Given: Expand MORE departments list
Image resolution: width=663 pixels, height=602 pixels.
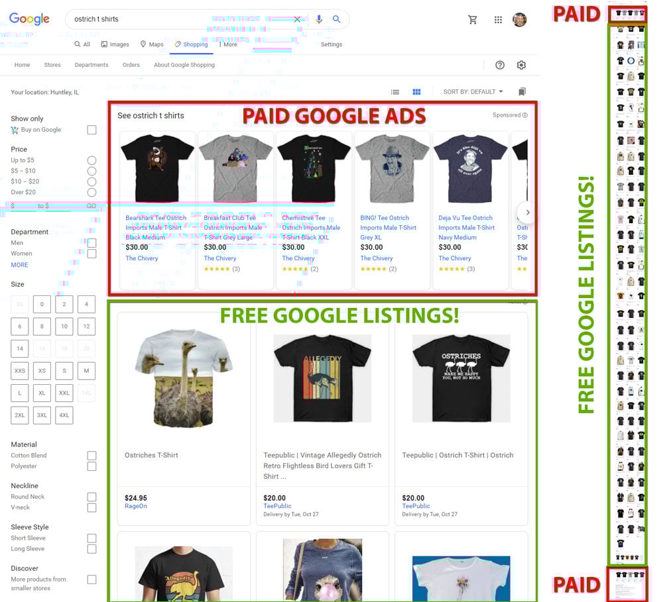Looking at the screenshot, I should [x=19, y=265].
